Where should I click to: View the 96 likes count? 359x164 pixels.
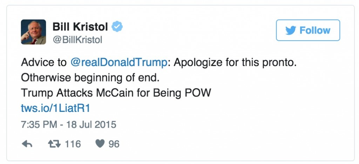coord(114,144)
